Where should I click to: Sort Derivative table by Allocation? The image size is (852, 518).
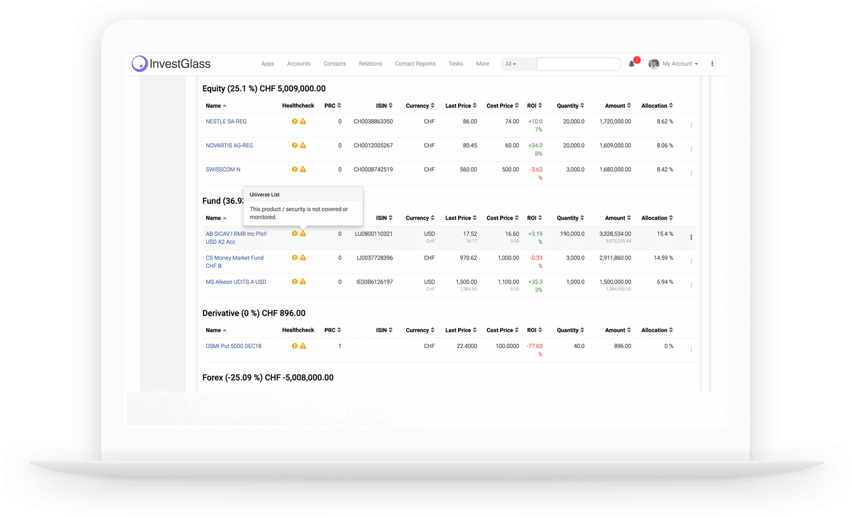click(x=657, y=330)
